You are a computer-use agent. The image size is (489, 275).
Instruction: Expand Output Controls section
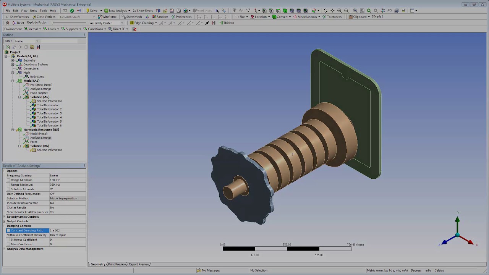point(4,222)
